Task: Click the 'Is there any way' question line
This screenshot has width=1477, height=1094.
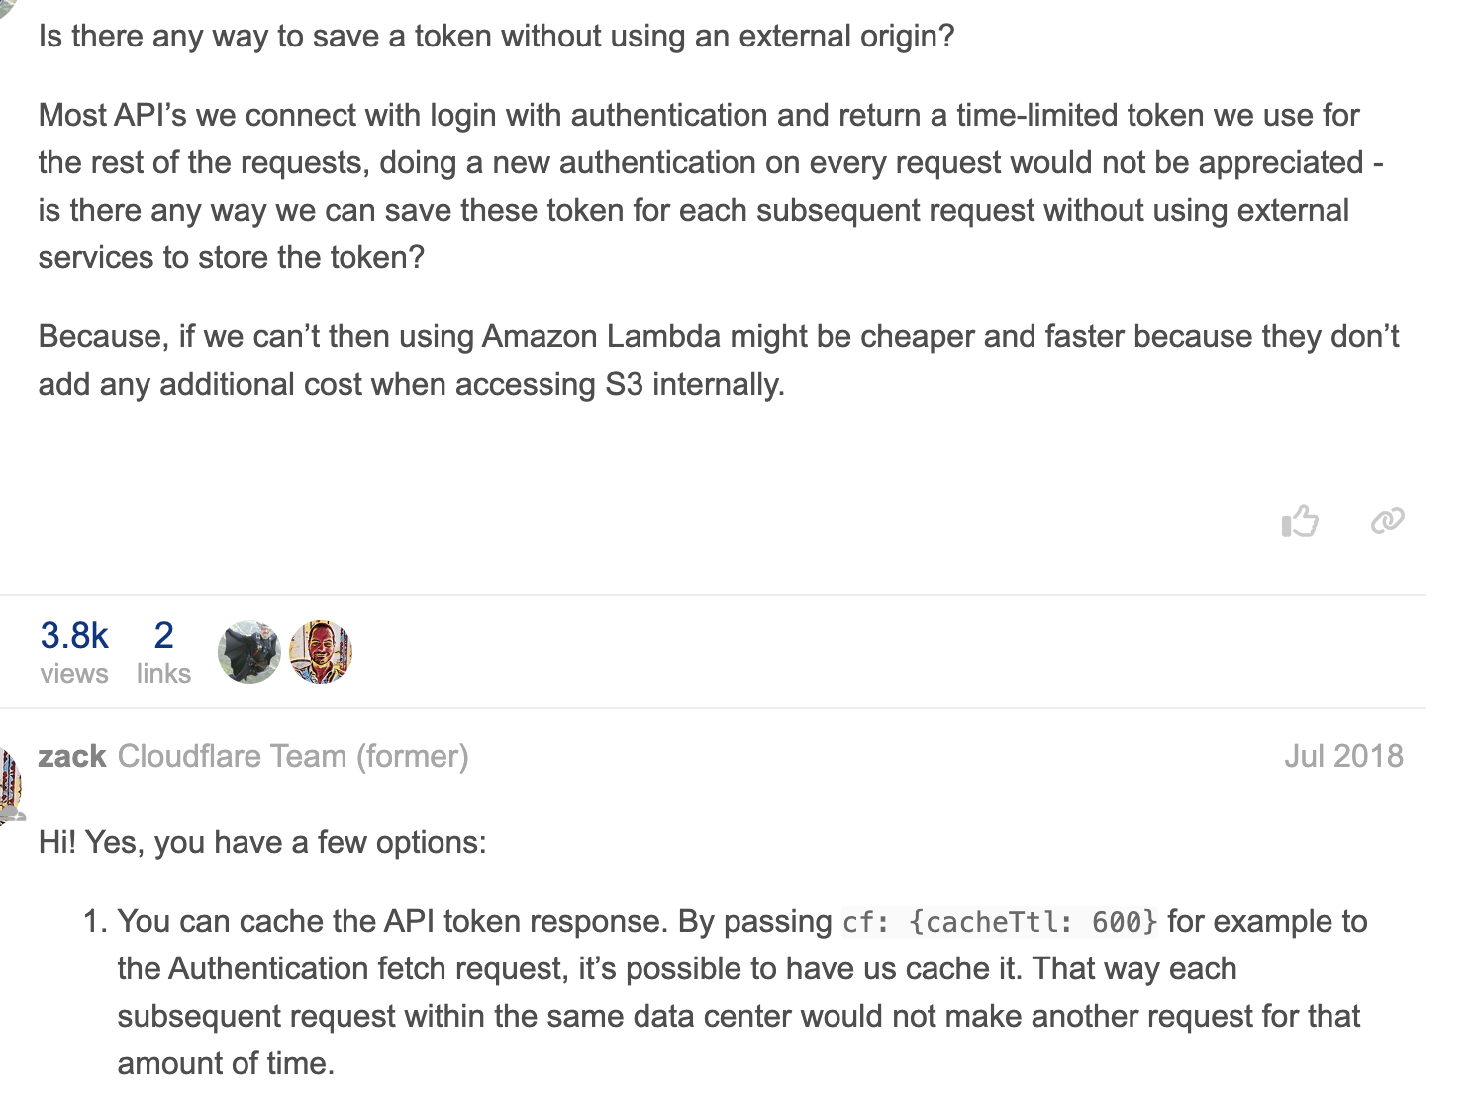Action: 496,36
